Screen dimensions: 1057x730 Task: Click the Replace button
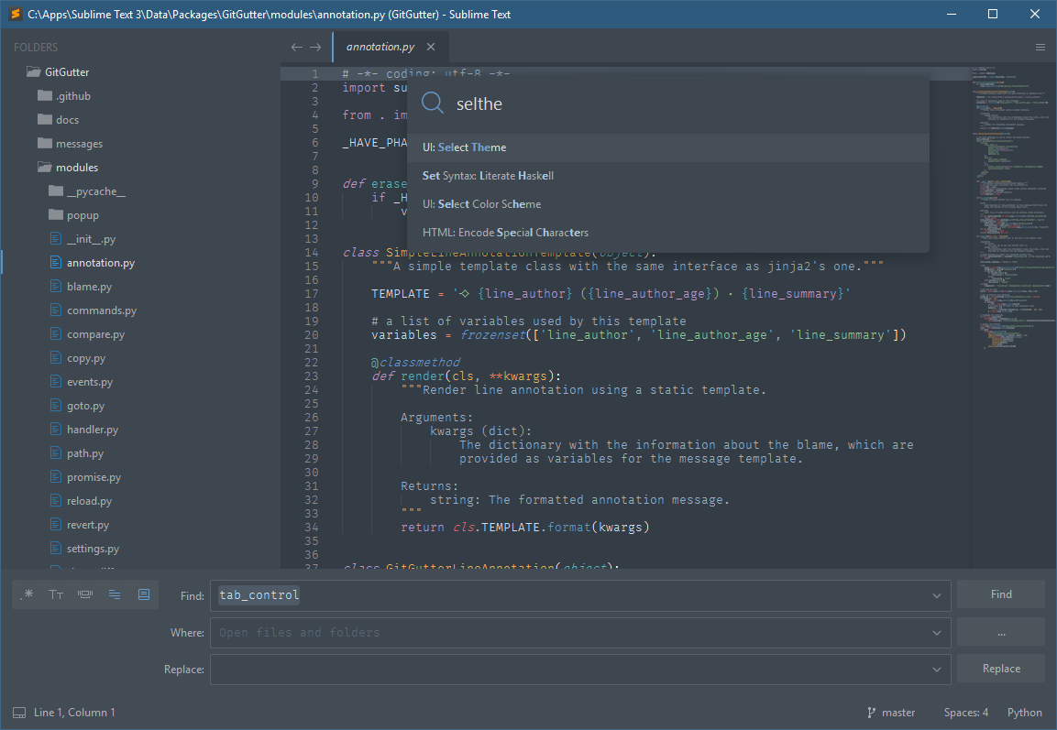click(1001, 669)
